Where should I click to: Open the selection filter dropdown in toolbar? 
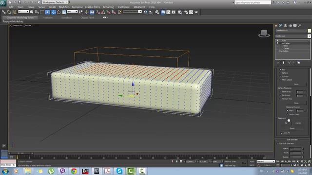(23, 12)
